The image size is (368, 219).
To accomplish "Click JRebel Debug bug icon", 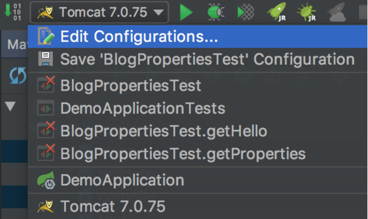I will point(306,13).
